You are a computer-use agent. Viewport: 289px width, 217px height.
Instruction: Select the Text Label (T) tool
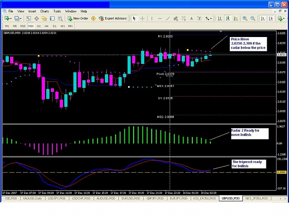199,19
